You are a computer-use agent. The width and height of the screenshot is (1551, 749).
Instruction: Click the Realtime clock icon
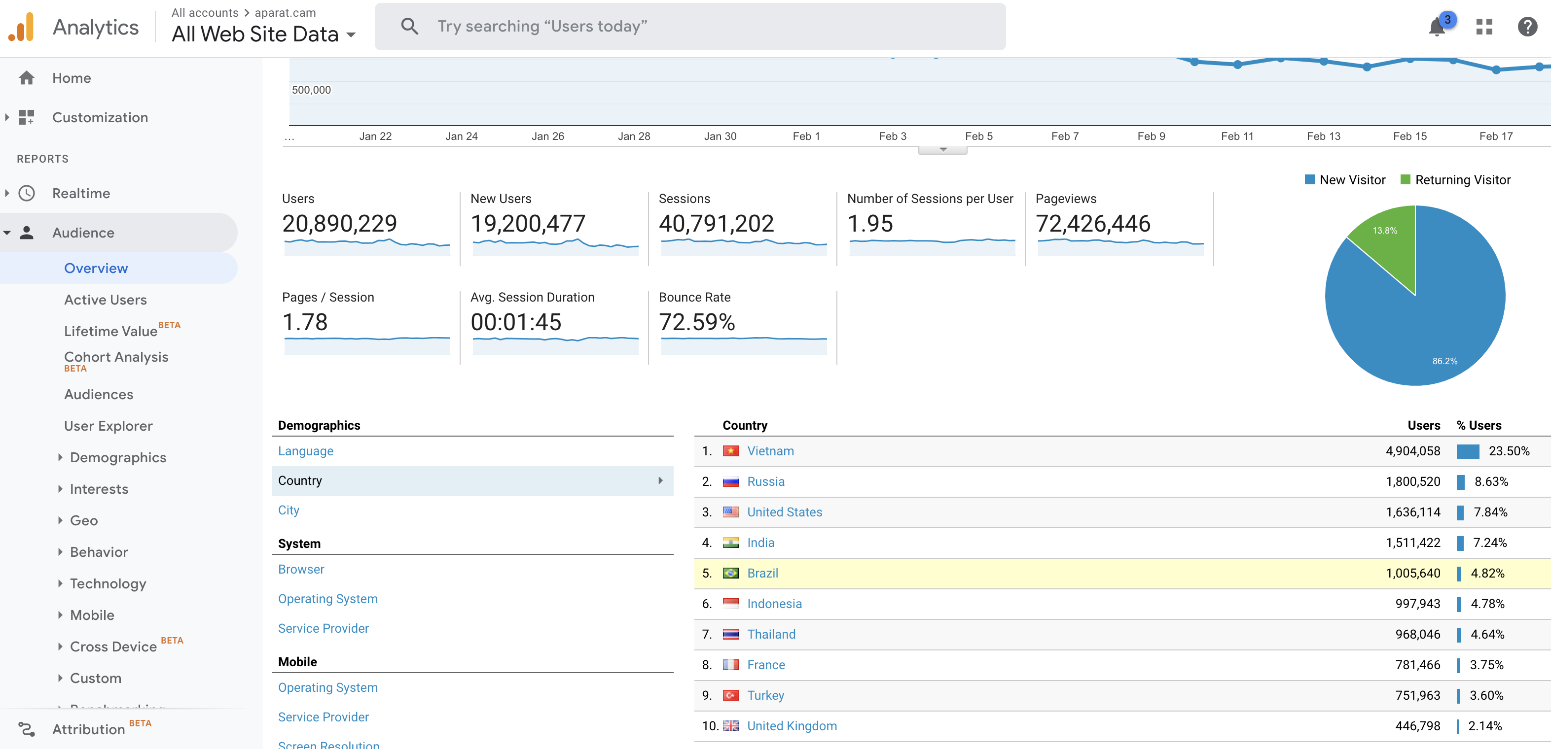pyautogui.click(x=27, y=193)
